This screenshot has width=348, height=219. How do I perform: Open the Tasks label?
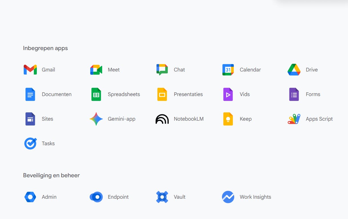[48, 144]
